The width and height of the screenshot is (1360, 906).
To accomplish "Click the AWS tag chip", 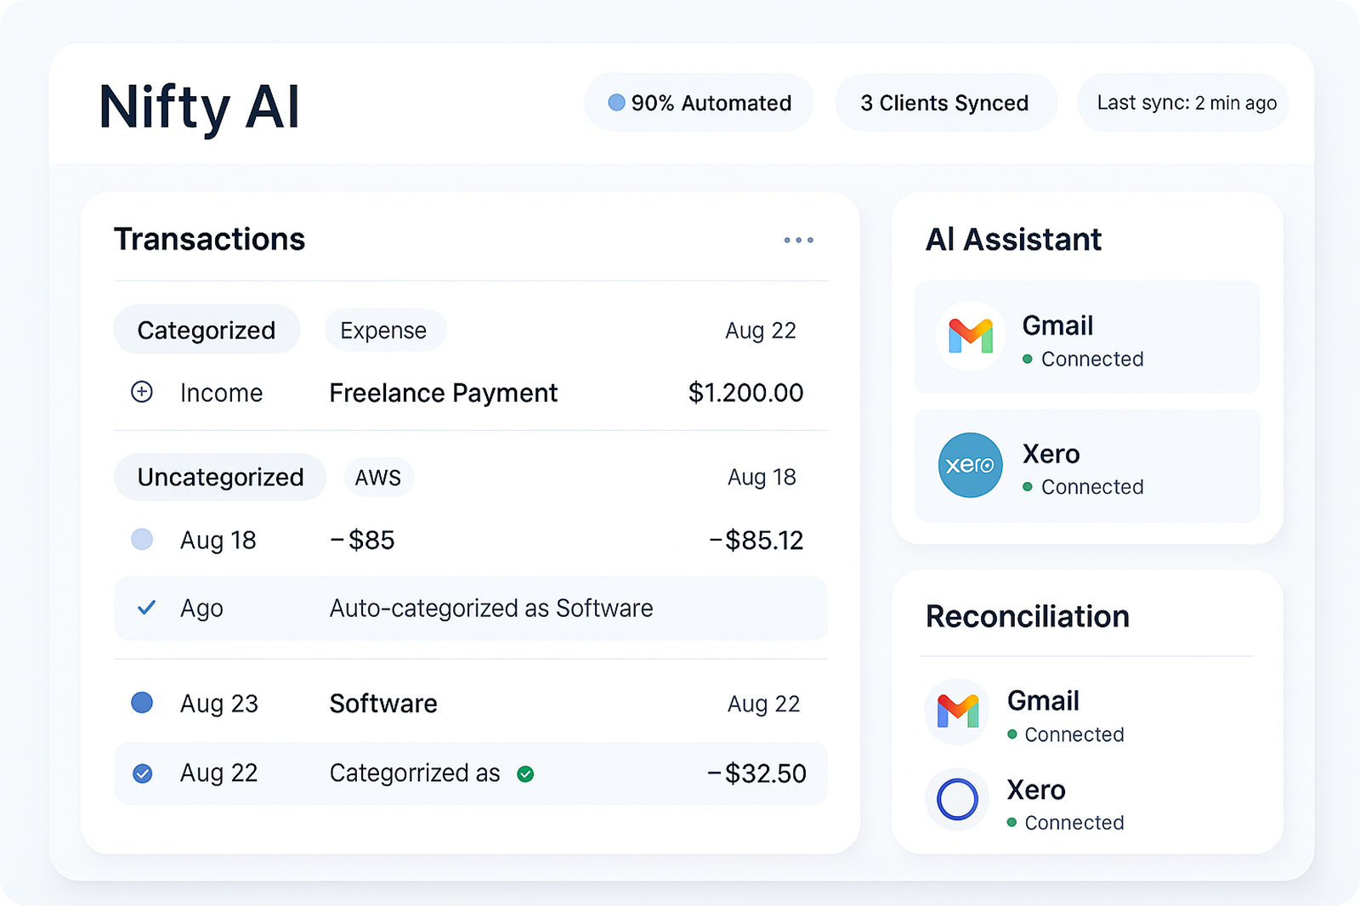I will click(378, 477).
